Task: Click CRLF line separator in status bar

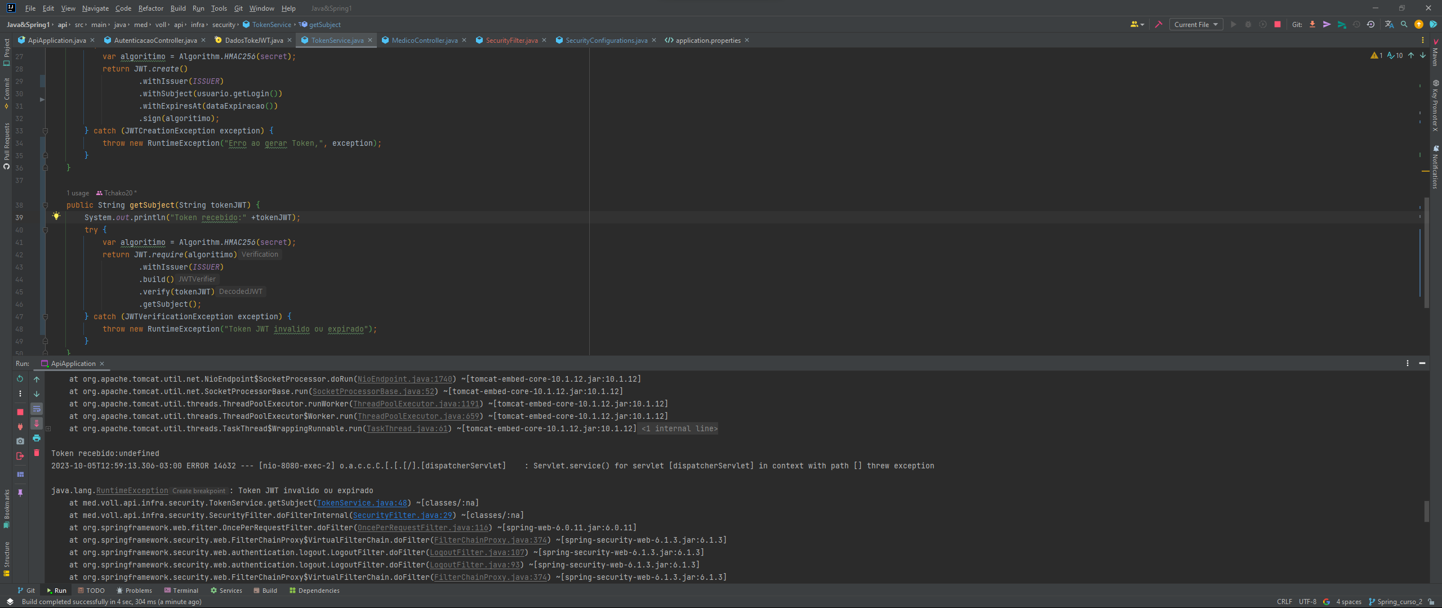Action: (x=1284, y=601)
